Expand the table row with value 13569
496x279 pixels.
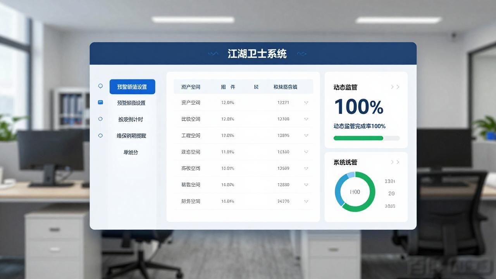306,168
